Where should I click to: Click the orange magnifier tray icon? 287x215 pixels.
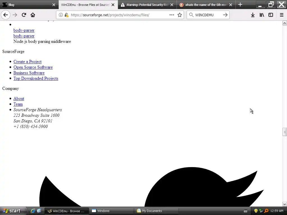266,211
